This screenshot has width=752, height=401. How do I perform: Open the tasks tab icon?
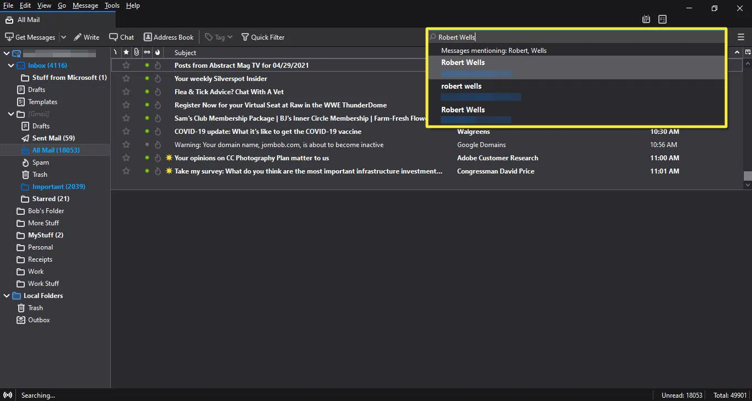click(662, 19)
